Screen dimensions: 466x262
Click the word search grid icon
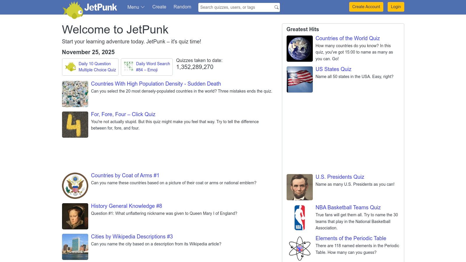click(128, 66)
